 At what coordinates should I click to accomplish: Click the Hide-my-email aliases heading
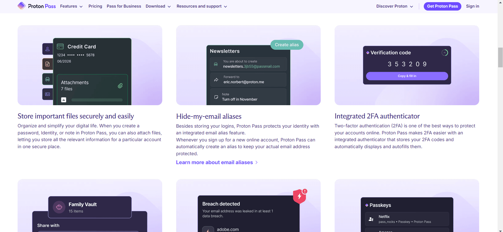tap(209, 116)
